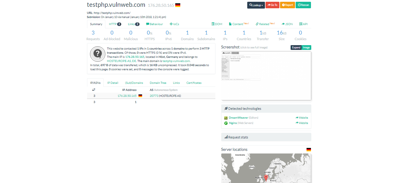Click the server locations map

[x=266, y=168]
